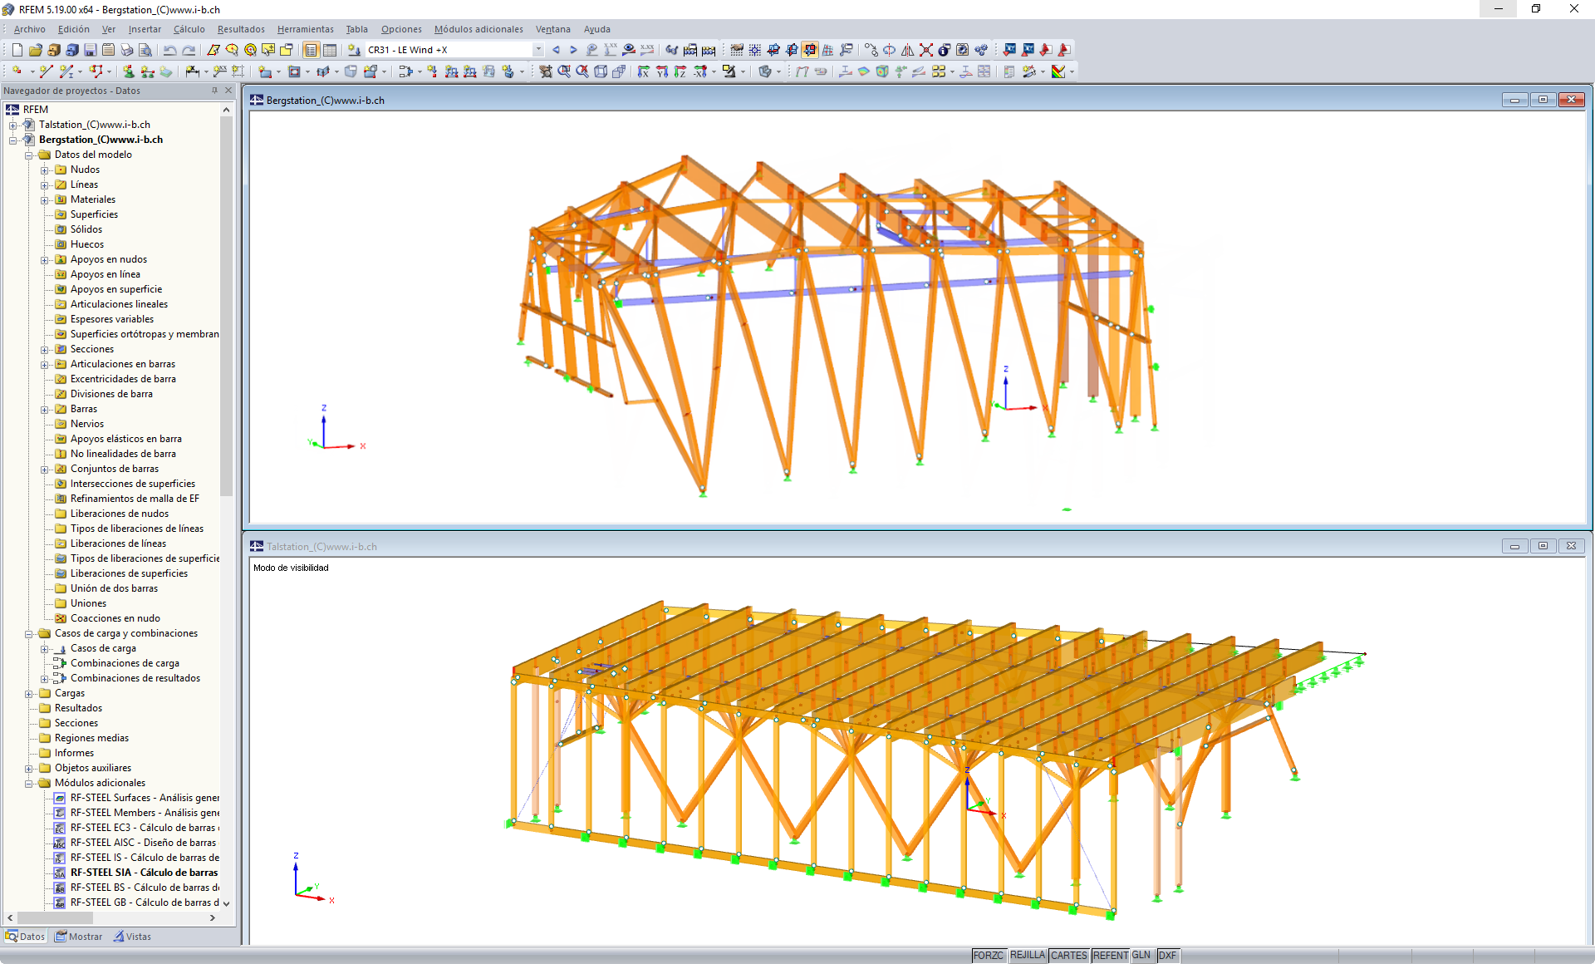
Task: Switch to the Mostrar navigator tab
Action: click(79, 937)
